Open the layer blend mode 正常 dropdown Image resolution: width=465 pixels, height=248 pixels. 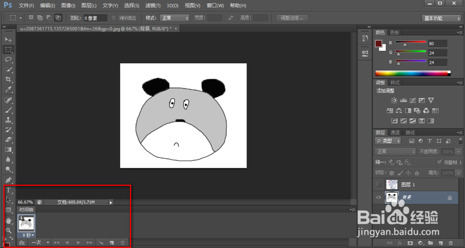[x=395, y=152]
